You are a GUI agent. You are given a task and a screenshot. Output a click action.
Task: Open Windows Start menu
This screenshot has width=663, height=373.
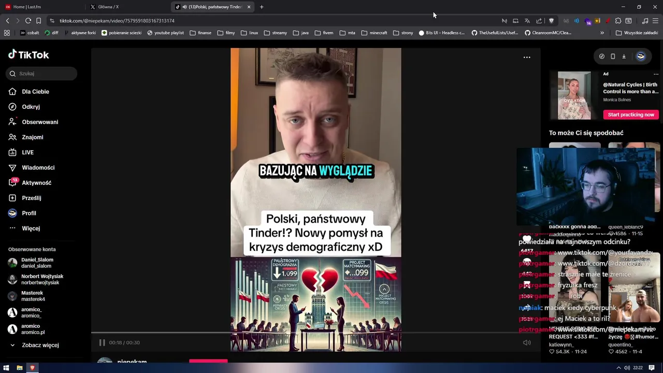point(7,368)
